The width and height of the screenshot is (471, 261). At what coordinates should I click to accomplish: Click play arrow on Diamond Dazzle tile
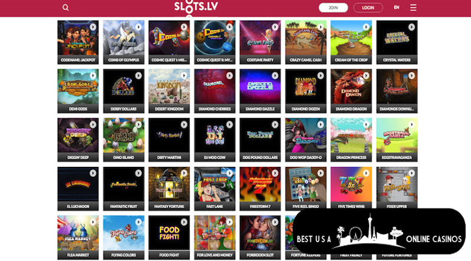(275, 76)
